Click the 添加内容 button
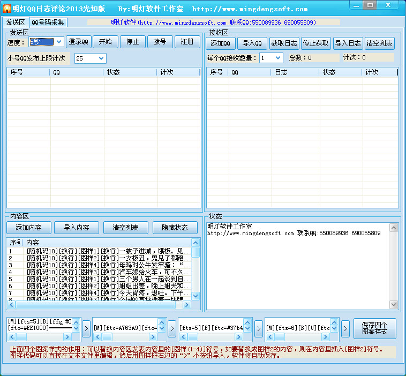This screenshot has height=376, width=406. [x=29, y=228]
